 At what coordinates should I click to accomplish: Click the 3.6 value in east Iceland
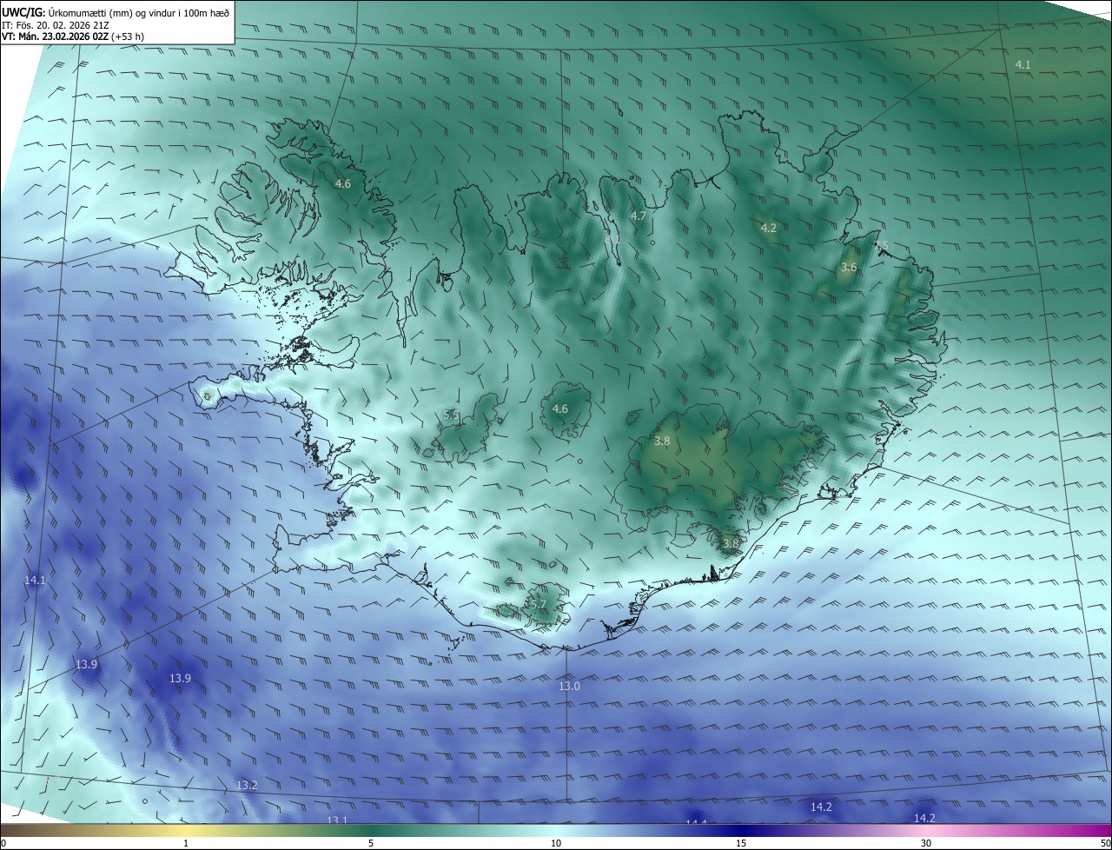coord(849,268)
